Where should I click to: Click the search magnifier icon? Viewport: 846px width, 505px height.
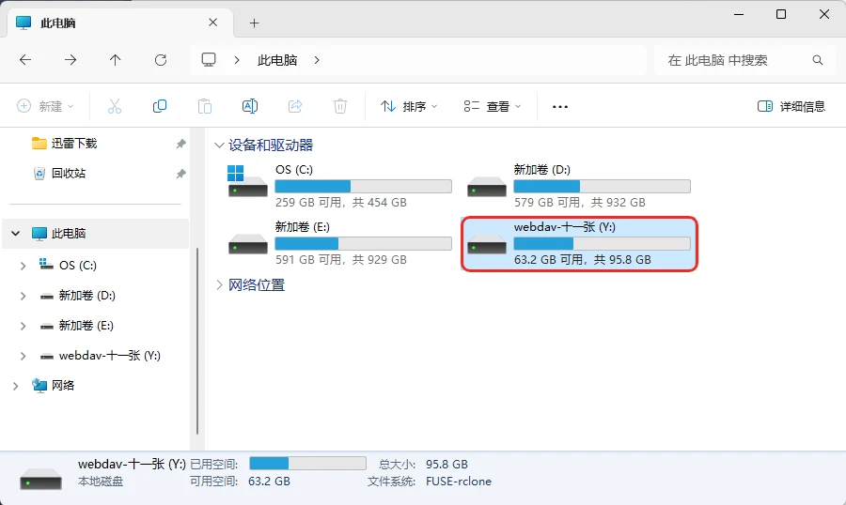click(x=818, y=60)
